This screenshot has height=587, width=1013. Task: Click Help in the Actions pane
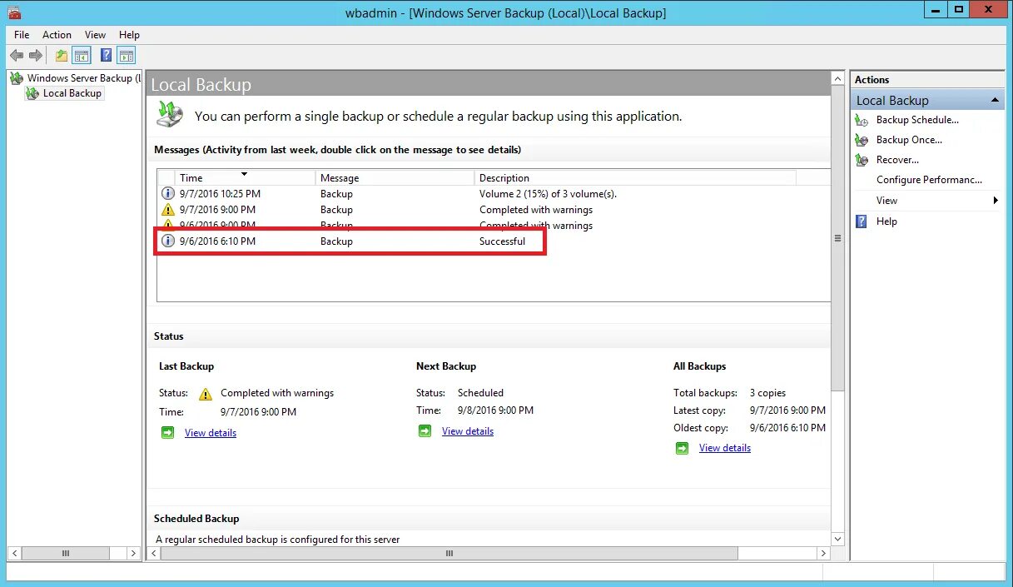tap(886, 221)
